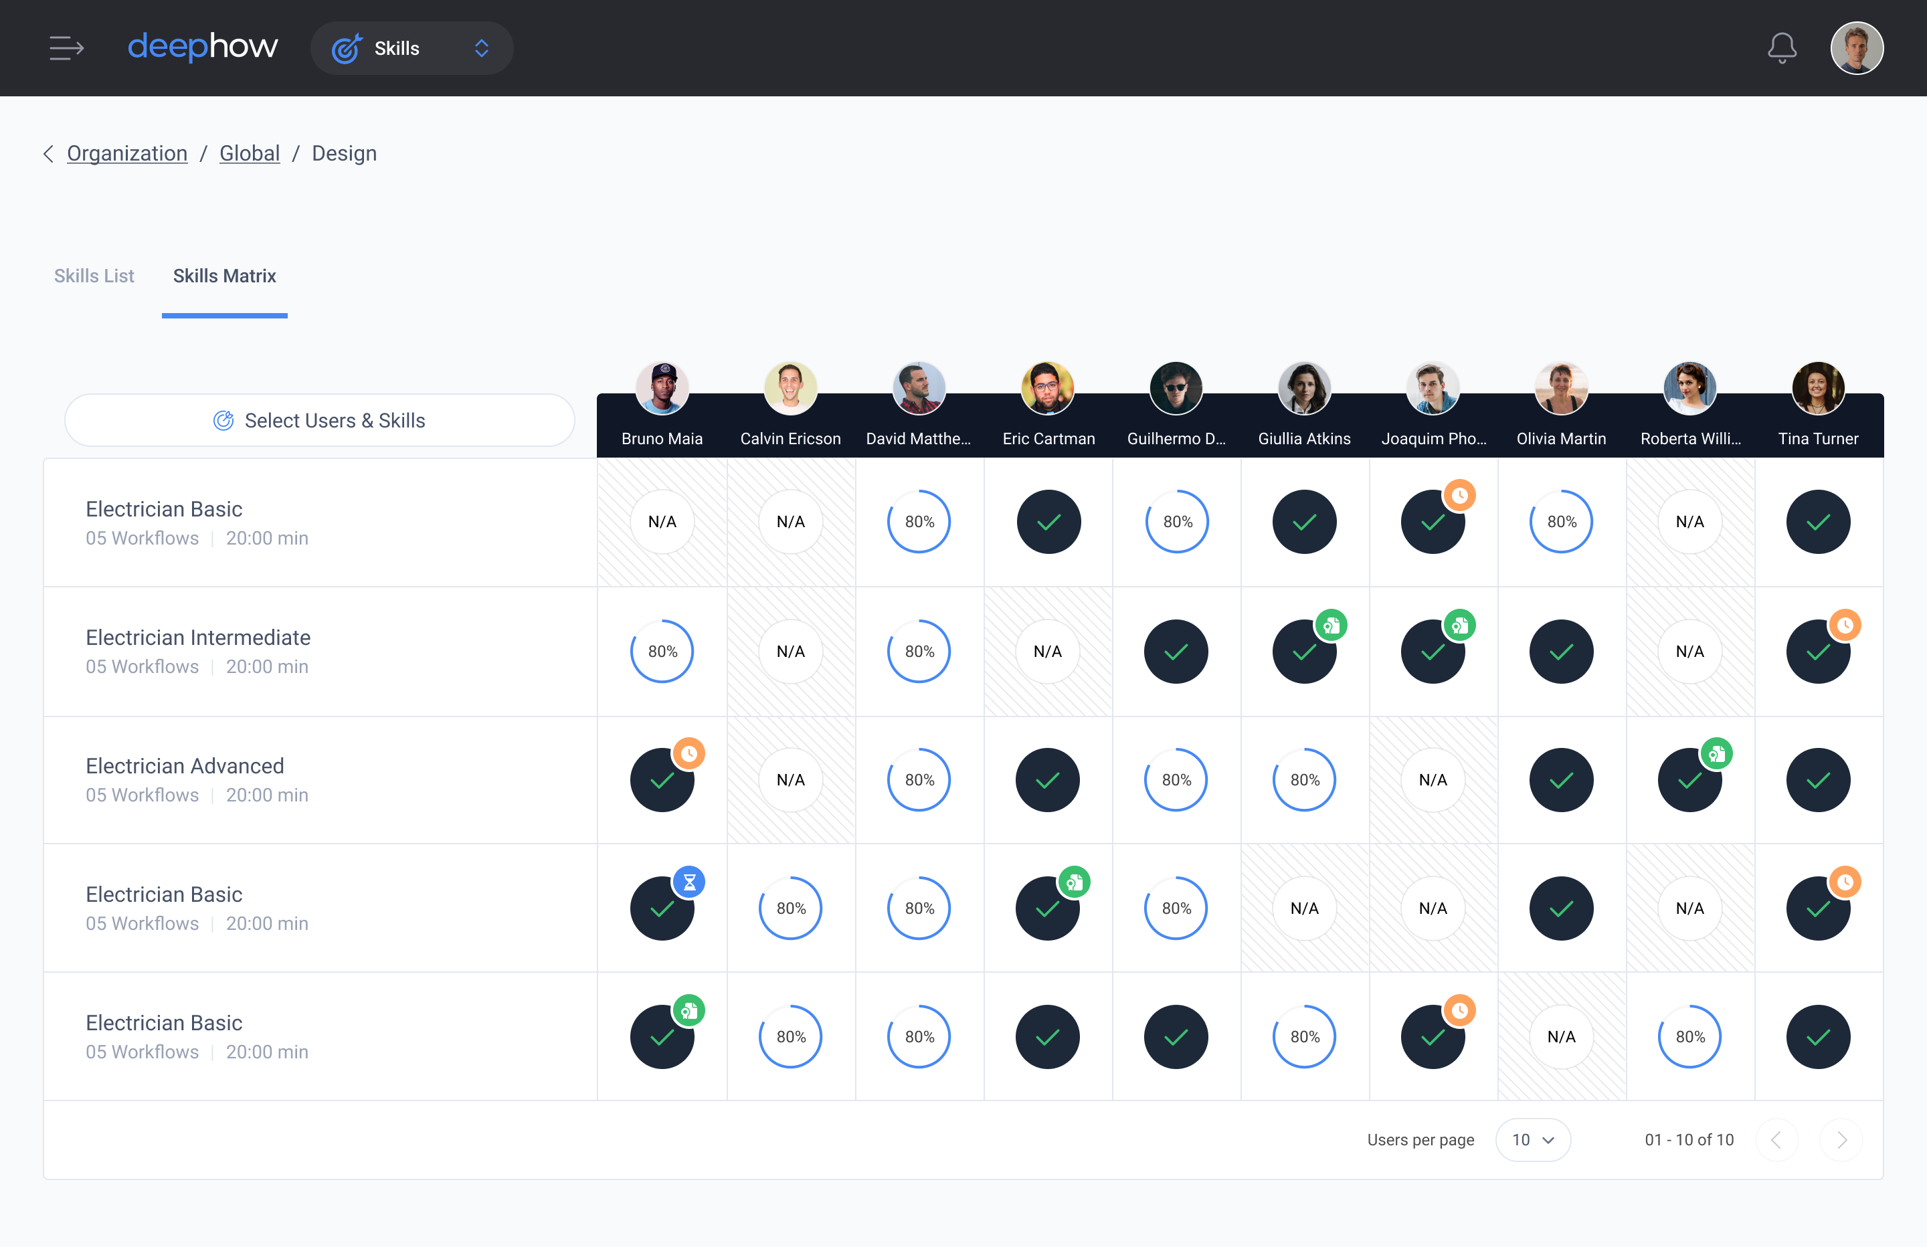Click Guilhermo's completed checkmark for Electrician Intermediate
The image size is (1927, 1247).
(x=1176, y=652)
